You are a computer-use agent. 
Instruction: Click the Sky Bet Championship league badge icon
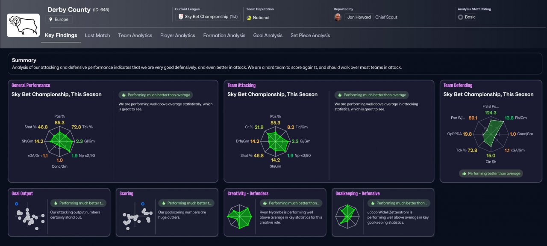click(x=181, y=17)
